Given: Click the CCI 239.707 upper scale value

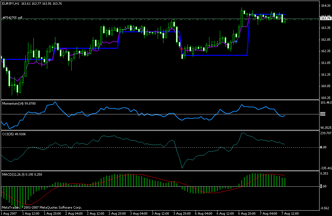Looking at the screenshot, I should 326,133.
